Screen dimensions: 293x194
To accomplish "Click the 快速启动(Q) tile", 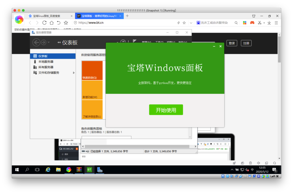I will (92, 70).
